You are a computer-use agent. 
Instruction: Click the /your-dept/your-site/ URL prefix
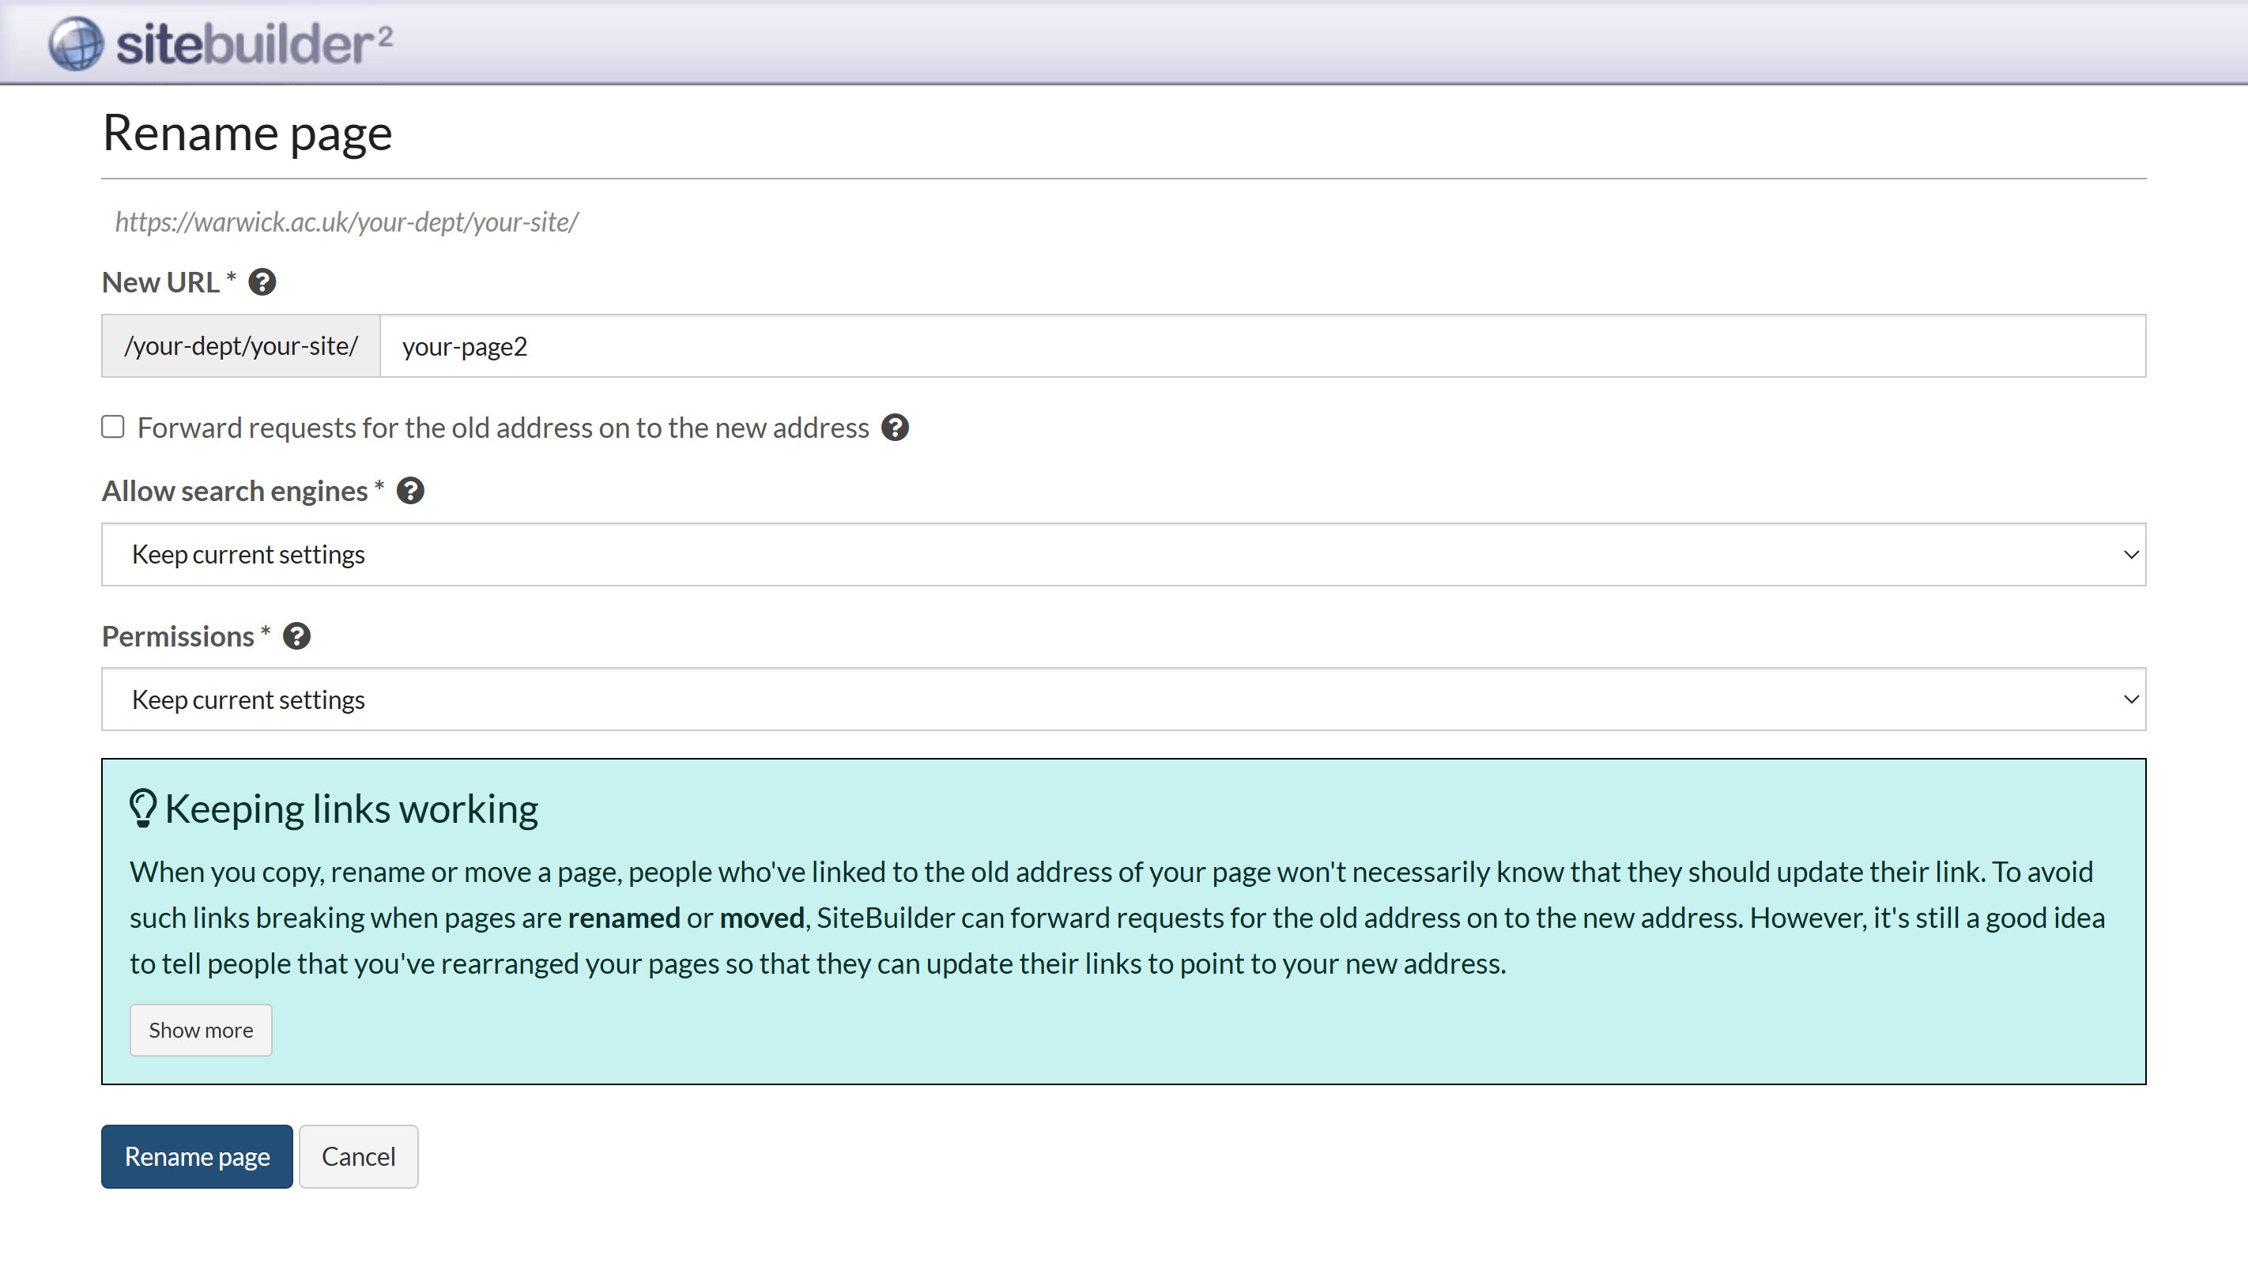241,346
